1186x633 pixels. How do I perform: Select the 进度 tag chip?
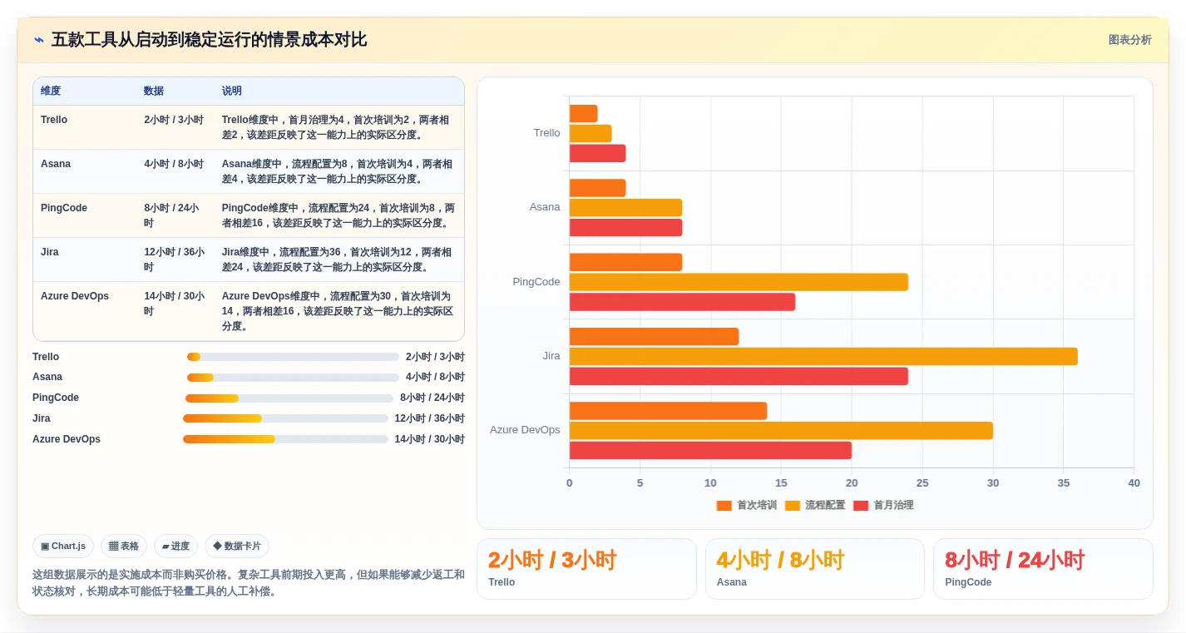pyautogui.click(x=175, y=546)
